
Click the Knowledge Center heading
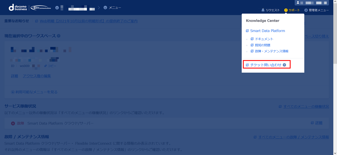click(x=262, y=20)
